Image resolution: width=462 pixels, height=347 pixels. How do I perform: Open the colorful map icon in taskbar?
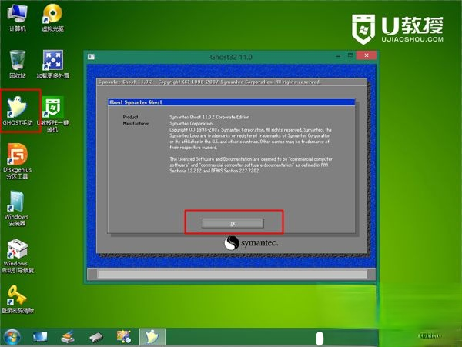point(124,337)
